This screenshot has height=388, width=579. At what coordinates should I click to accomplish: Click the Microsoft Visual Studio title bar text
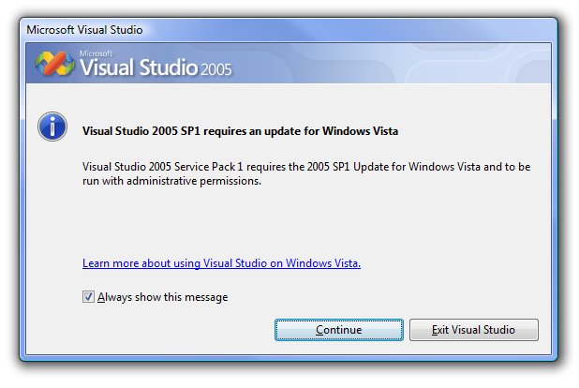pos(84,29)
